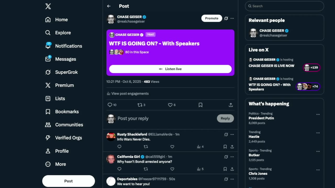Screen dimensions: 335x188
Task: Open Notifications bell in sidebar
Action: [48, 46]
